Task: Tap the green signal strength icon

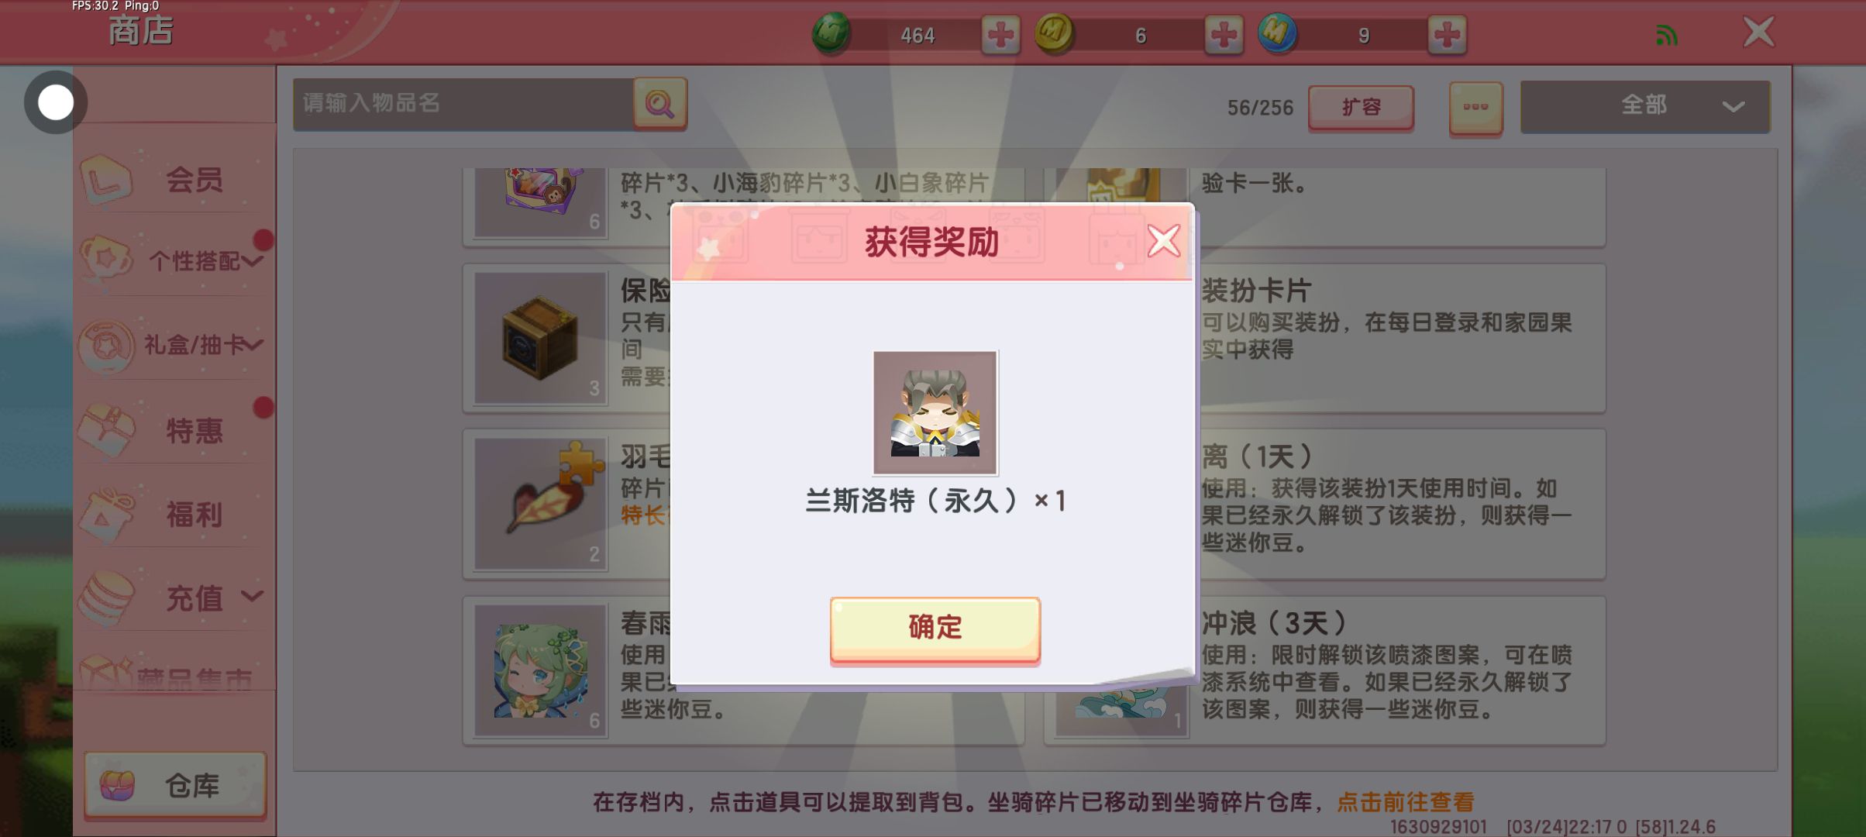Action: click(x=1666, y=35)
